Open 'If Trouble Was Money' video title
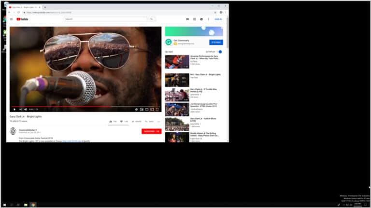The image size is (371, 208). click(203, 90)
